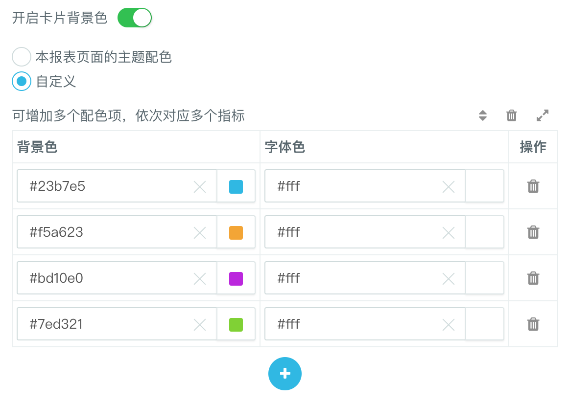This screenshot has width=569, height=405.
Task: Click the #fff font input in the #23b7e5 row
Action: 365,186
